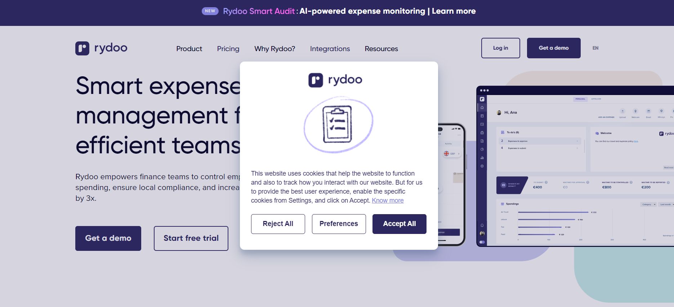
Task: Open the Category dropdown in Spendings
Action: point(648,204)
